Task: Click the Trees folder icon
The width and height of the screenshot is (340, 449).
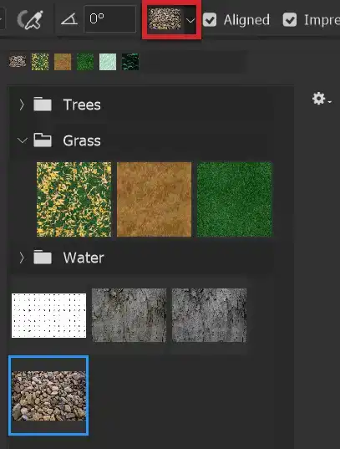Action: [x=43, y=105]
